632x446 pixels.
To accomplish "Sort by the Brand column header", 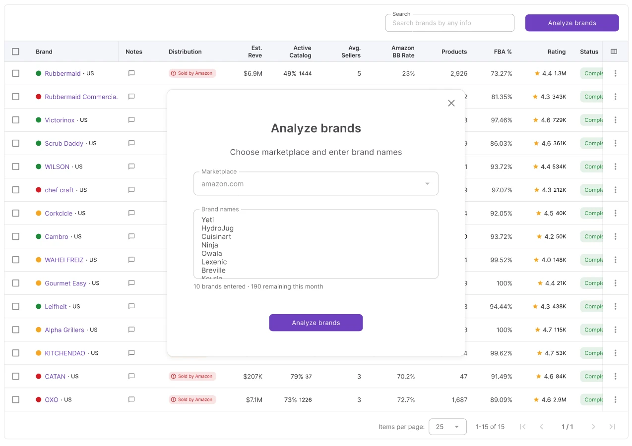I will pyautogui.click(x=44, y=52).
